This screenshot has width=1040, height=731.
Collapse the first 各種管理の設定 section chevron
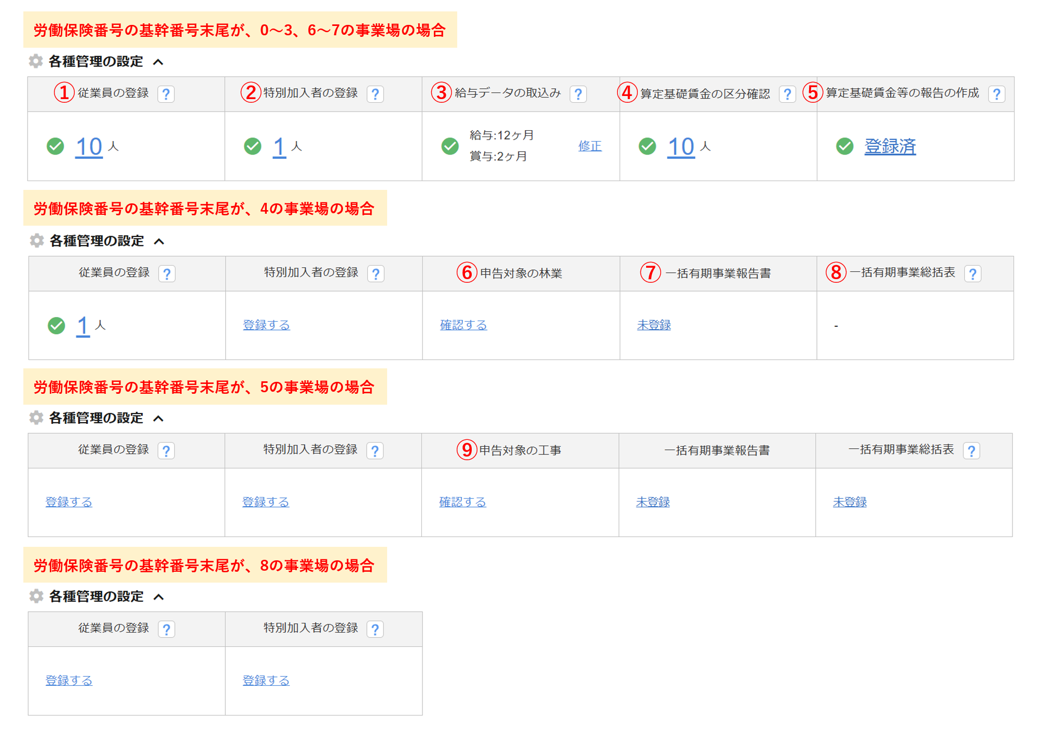point(158,62)
